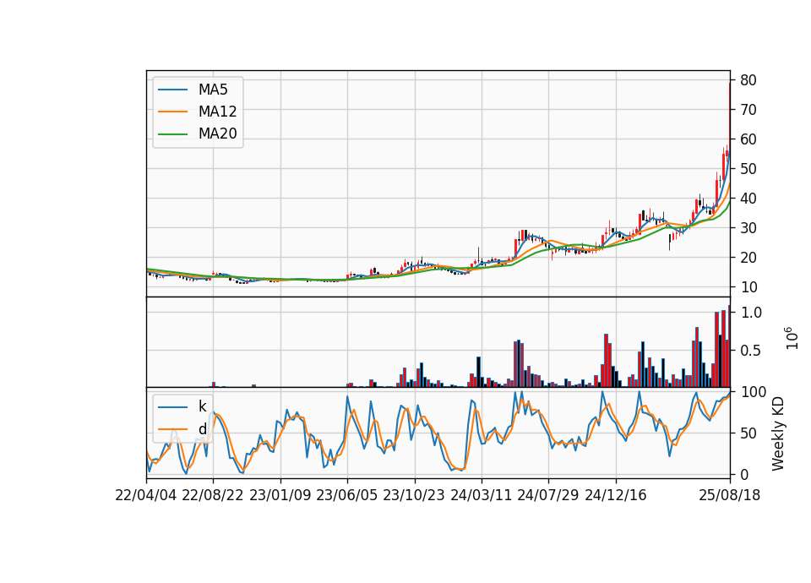Click the 60 price axis tick label

[748, 139]
